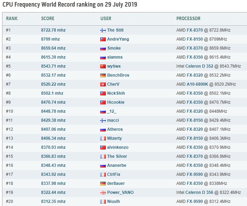Click the Finland flag next to The Stilt
The image size is (247, 206).
(x=103, y=30)
